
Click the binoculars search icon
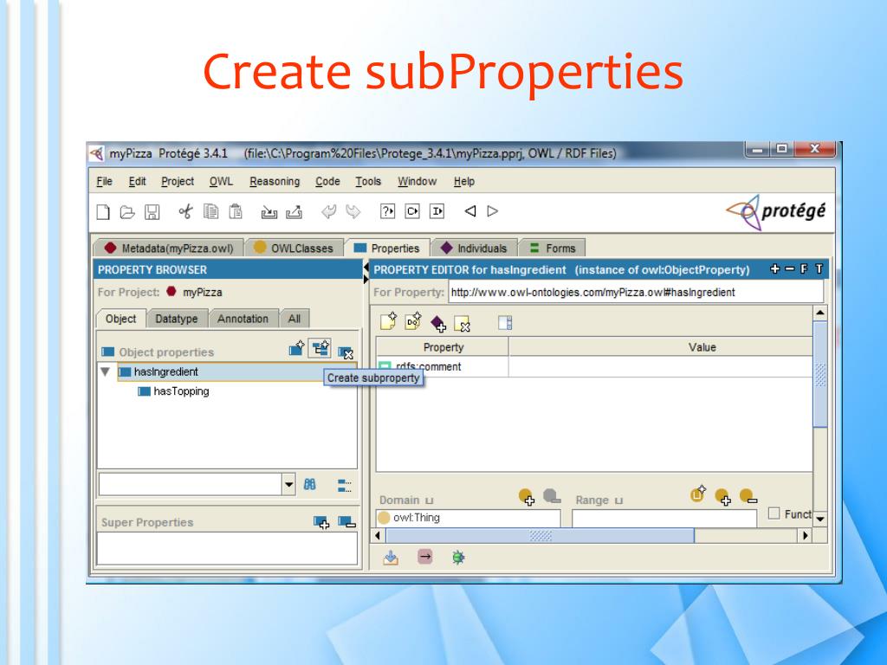click(310, 485)
